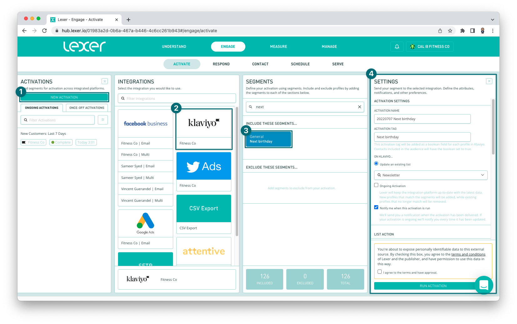Go to the Measure section
The height and width of the screenshot is (324, 517).
279,47
